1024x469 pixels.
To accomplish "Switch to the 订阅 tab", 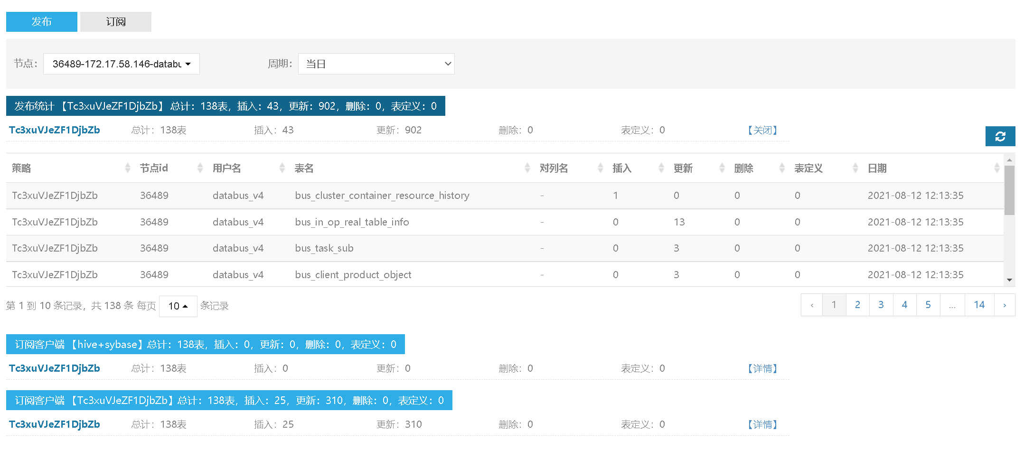I will [116, 22].
